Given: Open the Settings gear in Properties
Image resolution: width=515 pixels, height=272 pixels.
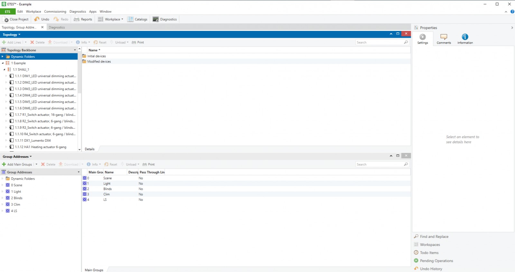Looking at the screenshot, I should click(x=423, y=37).
